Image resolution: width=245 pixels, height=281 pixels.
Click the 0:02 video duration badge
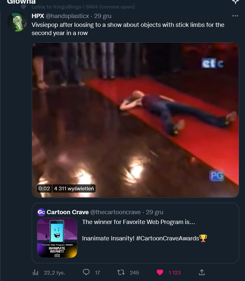click(x=44, y=188)
